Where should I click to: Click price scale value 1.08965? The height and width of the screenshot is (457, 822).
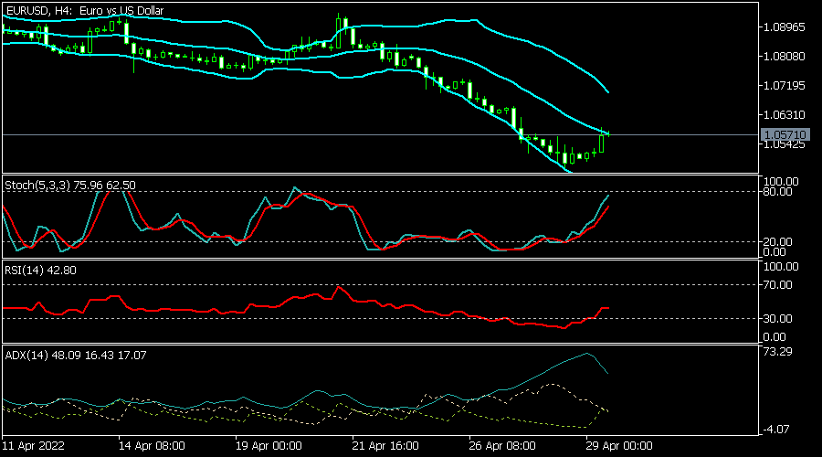785,27
